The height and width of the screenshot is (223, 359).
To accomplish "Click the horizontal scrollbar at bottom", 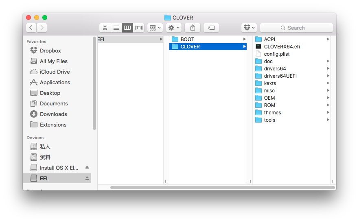I will point(223,188).
